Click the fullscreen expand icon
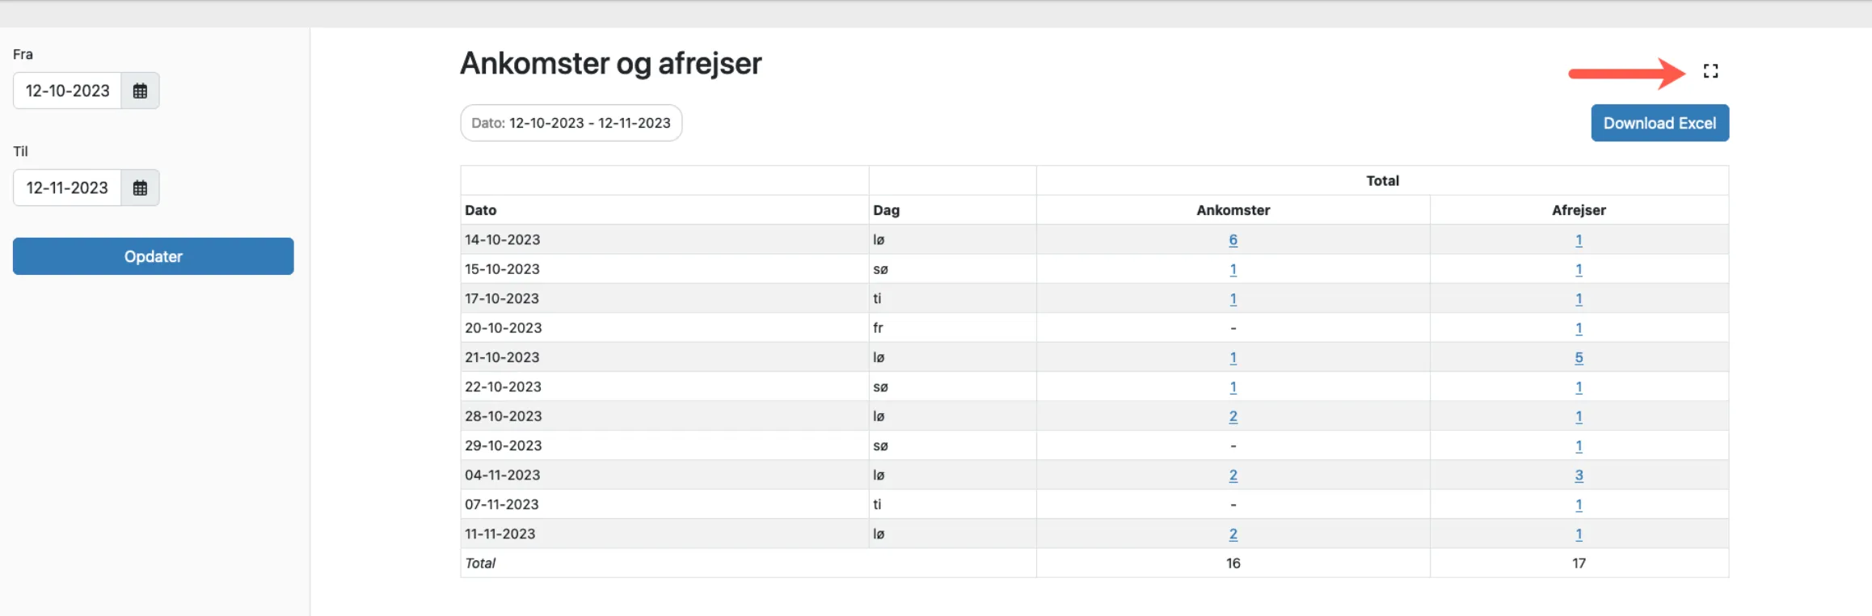 click(1710, 71)
